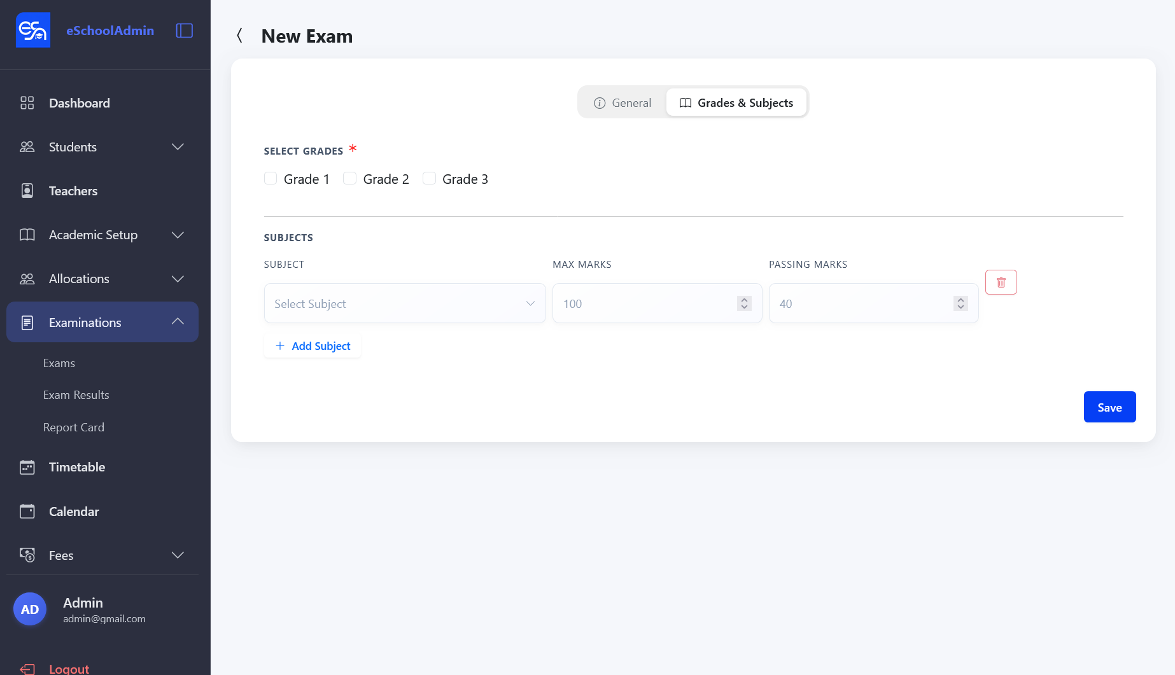Viewport: 1175px width, 675px height.
Task: Click the Logout link
Action: click(69, 669)
